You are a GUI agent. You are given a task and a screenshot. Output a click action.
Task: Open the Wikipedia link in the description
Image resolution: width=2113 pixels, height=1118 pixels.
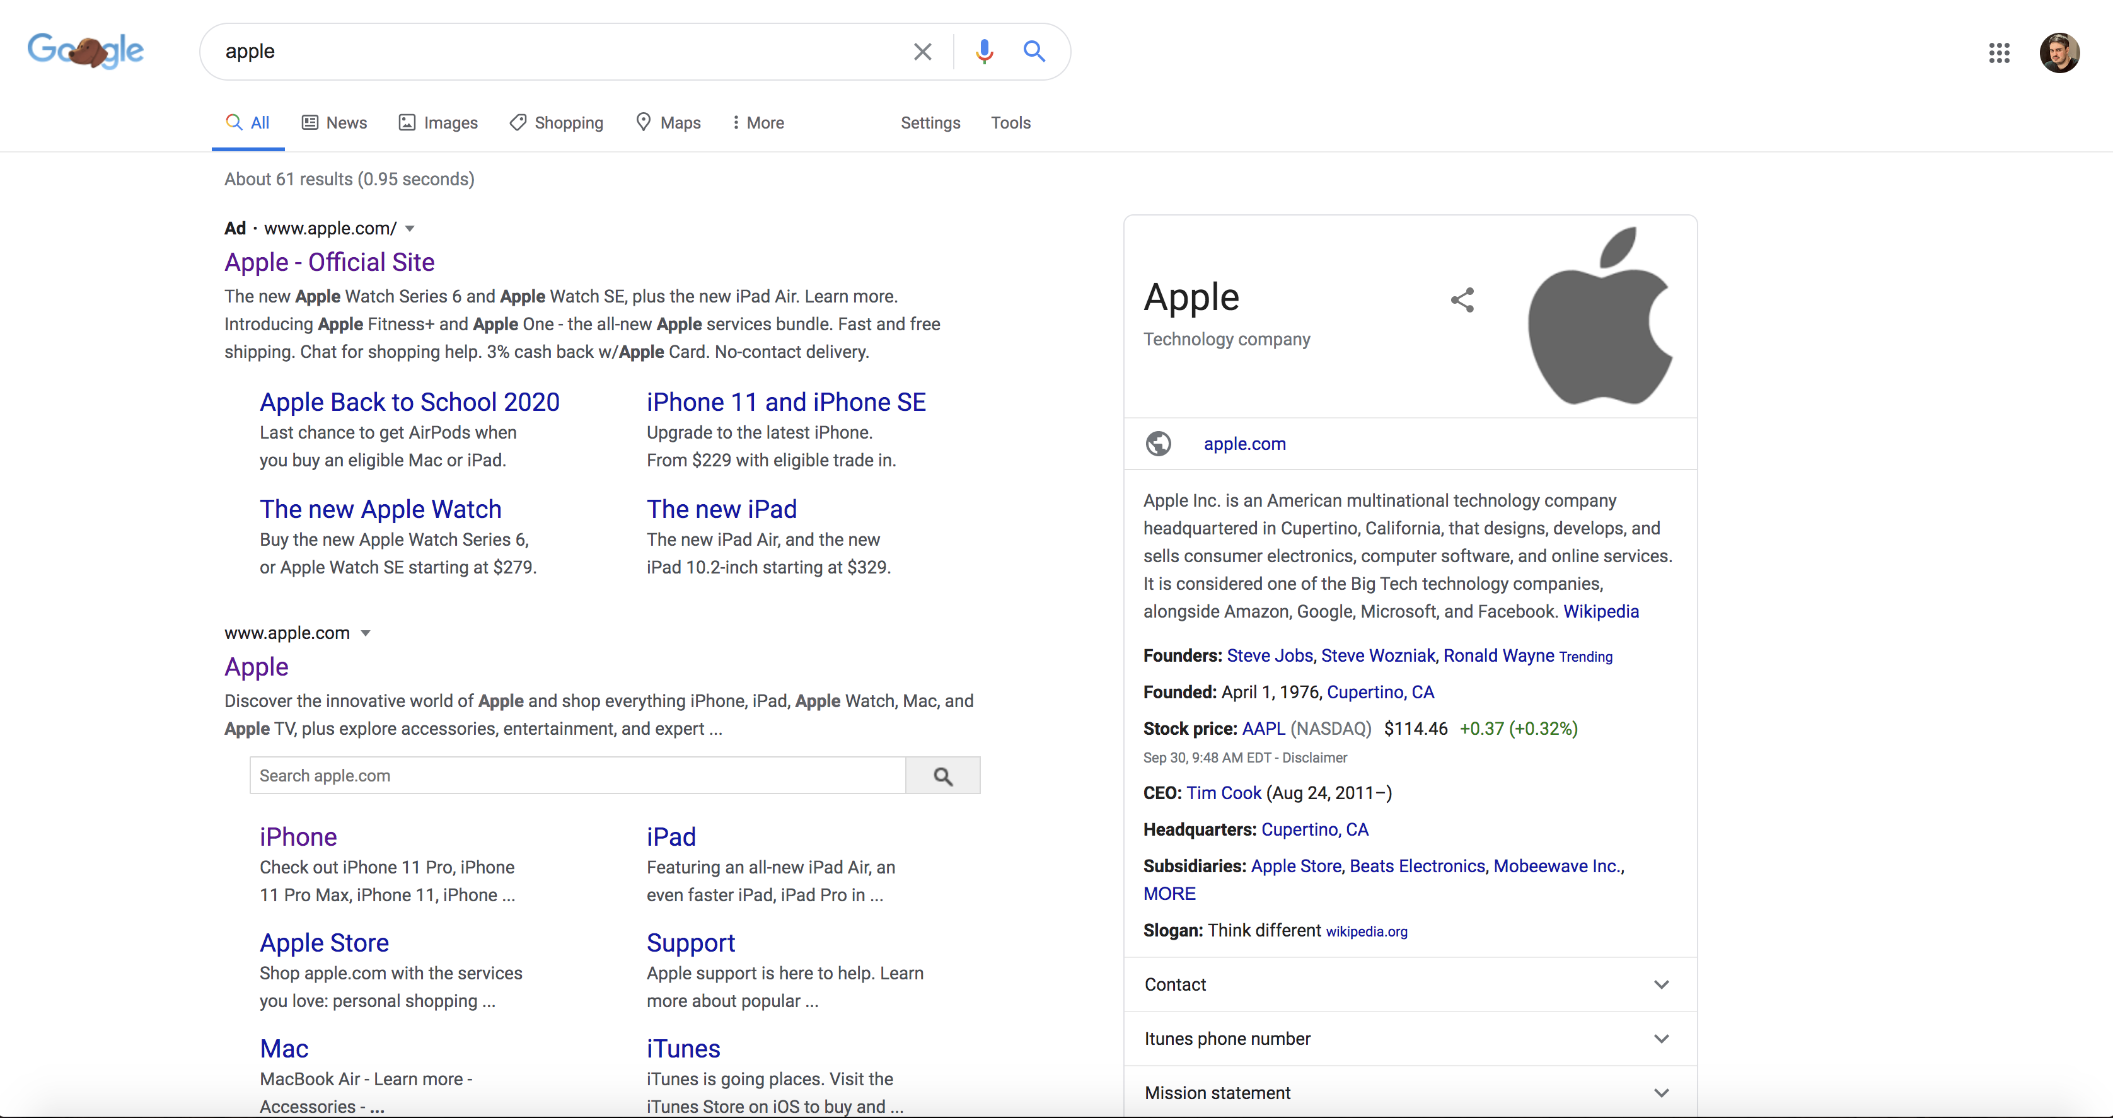(1601, 612)
